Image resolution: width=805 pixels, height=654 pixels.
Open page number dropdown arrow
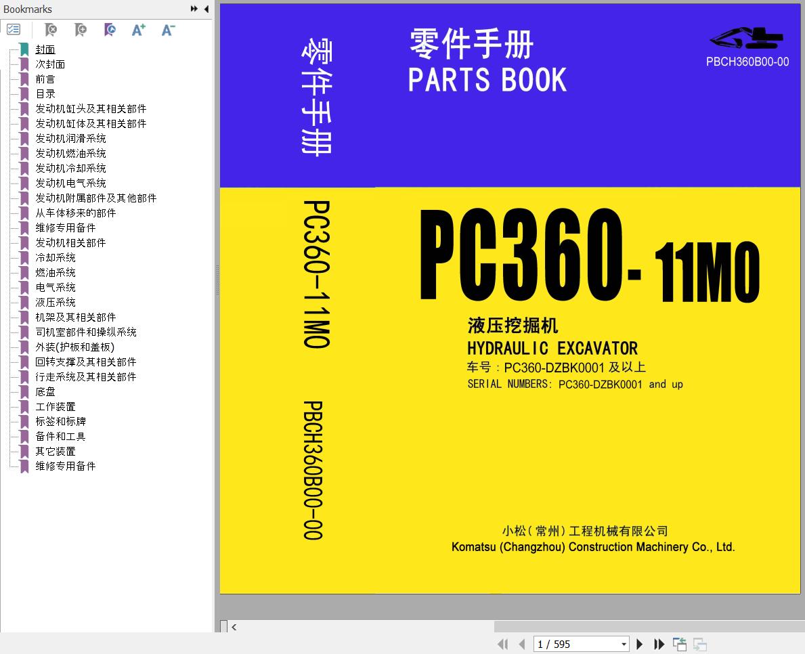(624, 645)
